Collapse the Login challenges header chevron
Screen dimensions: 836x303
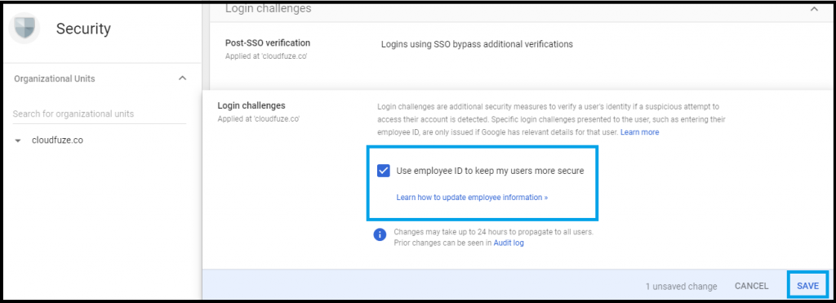[814, 9]
